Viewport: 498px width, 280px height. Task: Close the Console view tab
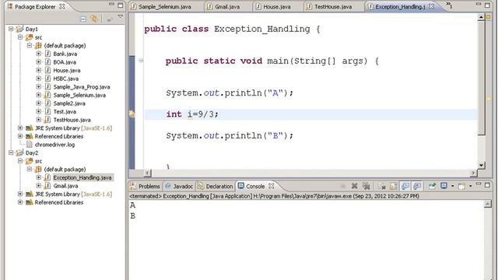point(272,186)
